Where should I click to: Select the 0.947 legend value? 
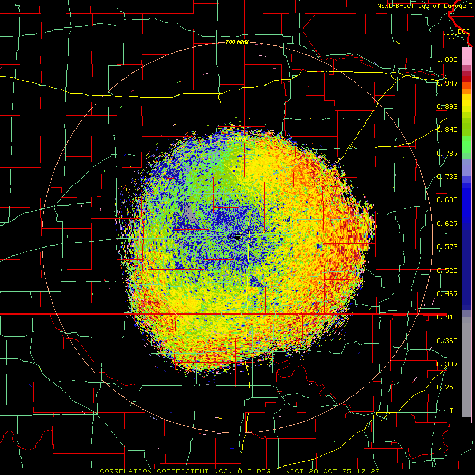(447, 83)
